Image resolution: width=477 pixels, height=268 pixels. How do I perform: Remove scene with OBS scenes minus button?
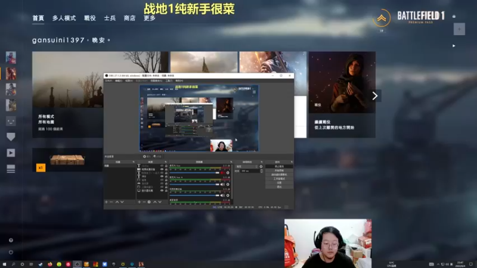[111, 202]
